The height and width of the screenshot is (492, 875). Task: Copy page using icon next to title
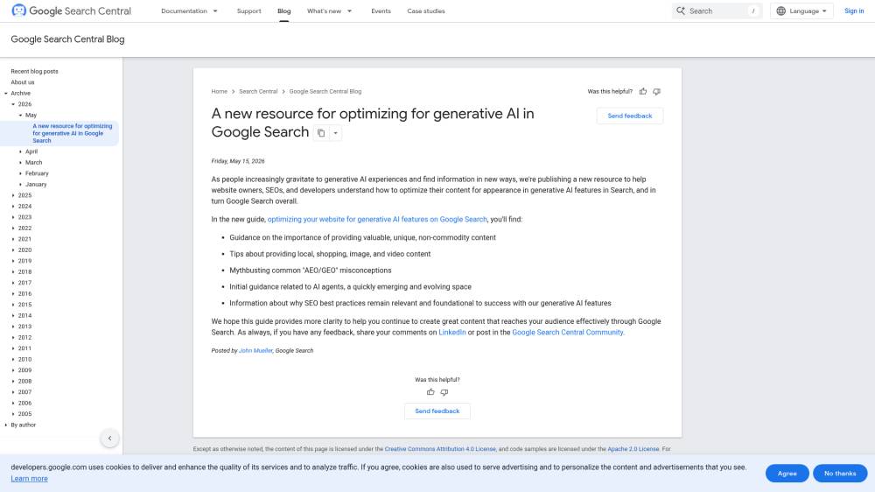click(321, 133)
